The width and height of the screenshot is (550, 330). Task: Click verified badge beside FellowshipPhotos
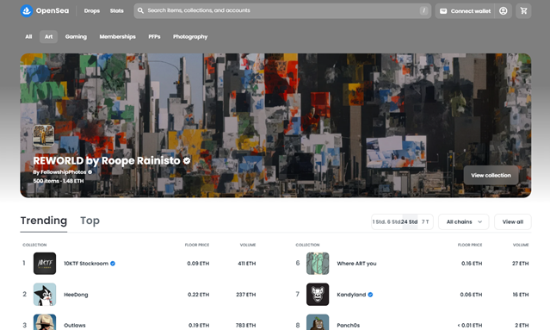pyautogui.click(x=90, y=172)
